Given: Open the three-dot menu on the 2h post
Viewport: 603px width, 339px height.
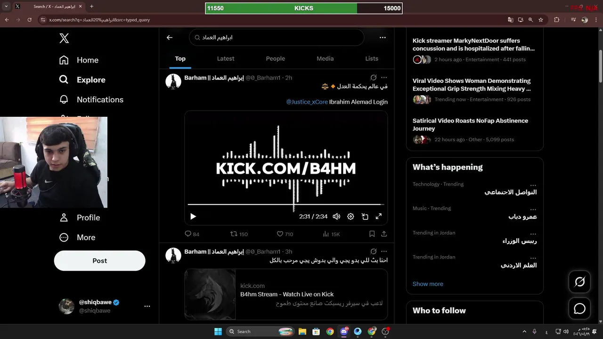Looking at the screenshot, I should click(x=384, y=78).
